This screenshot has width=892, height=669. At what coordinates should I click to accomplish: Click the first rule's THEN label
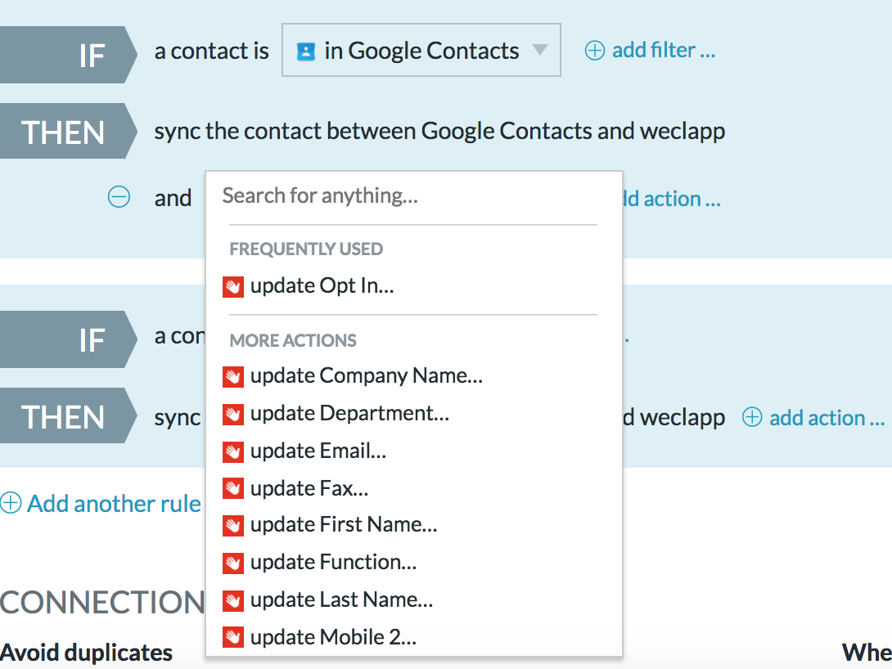pyautogui.click(x=68, y=132)
